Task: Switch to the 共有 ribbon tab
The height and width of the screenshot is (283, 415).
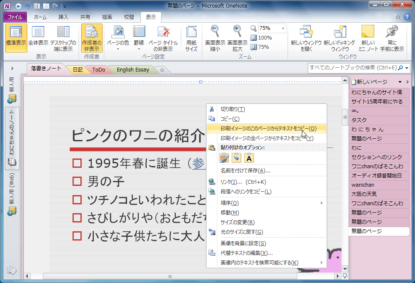Action: (85, 17)
